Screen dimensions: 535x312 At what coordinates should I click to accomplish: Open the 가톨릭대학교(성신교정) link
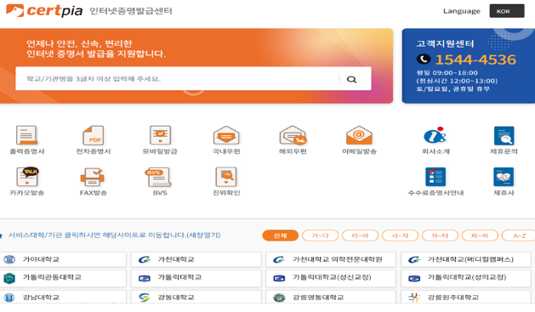pos(331,278)
